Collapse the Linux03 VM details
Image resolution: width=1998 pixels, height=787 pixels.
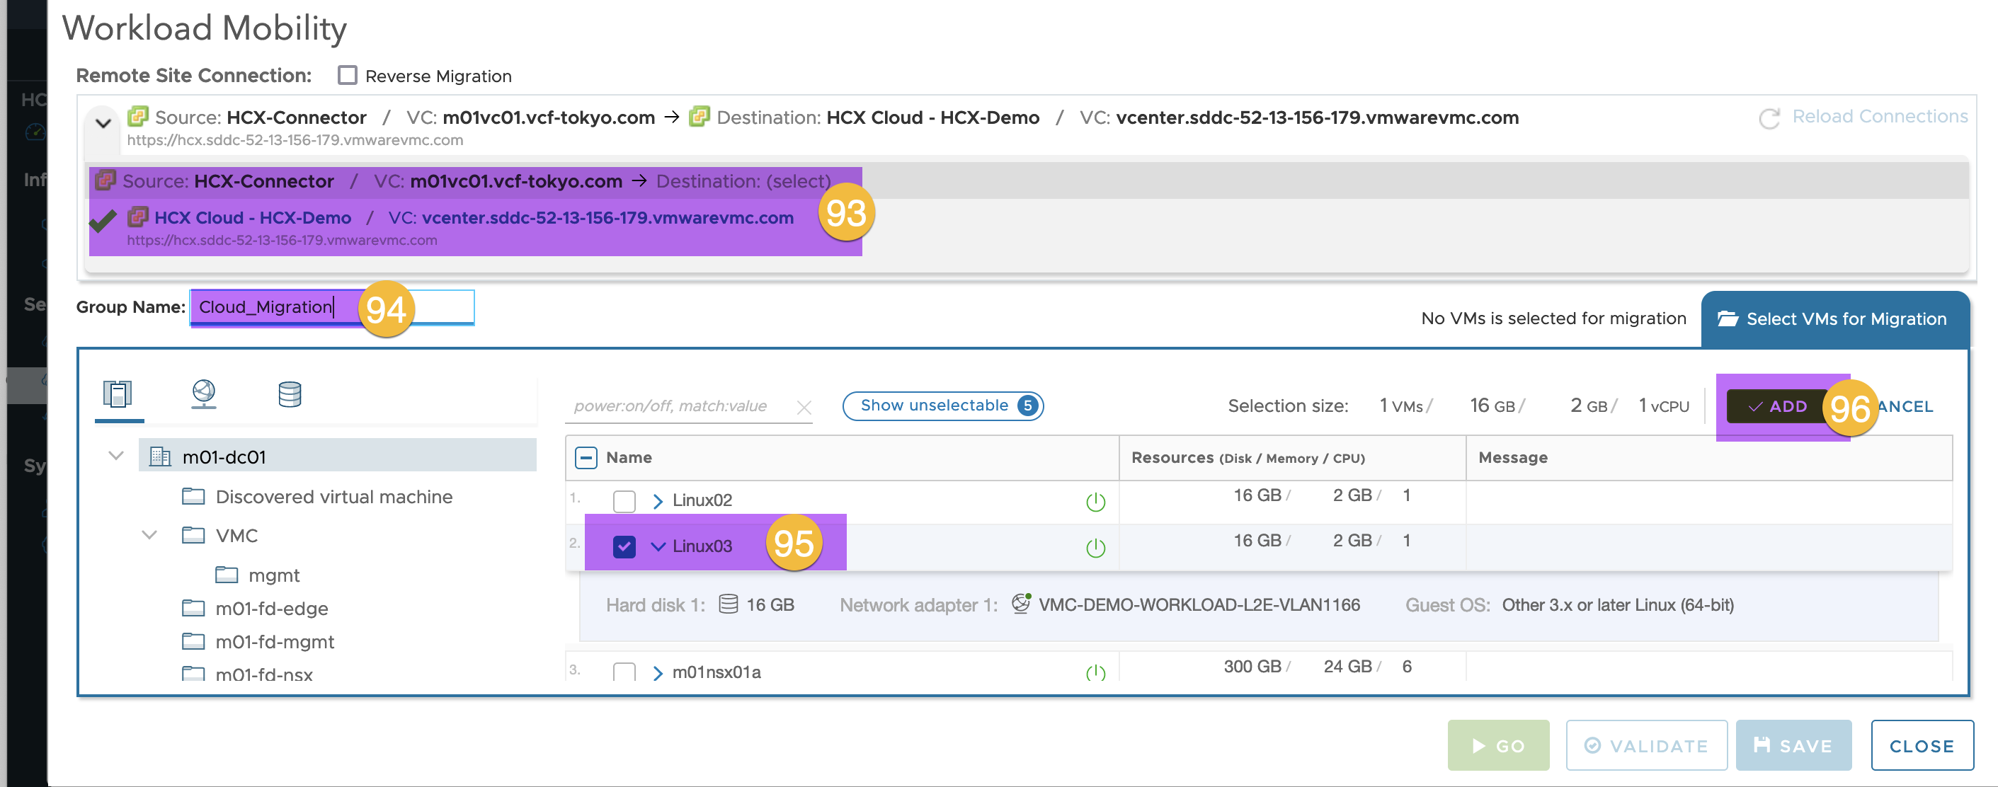tap(658, 546)
